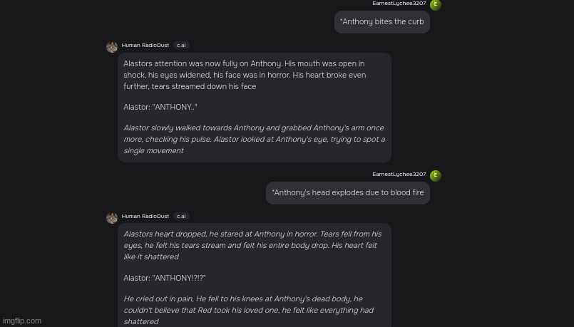Image resolution: width=574 pixels, height=327 pixels.
Task: Click the imgflip.com watermark
Action: [22, 321]
